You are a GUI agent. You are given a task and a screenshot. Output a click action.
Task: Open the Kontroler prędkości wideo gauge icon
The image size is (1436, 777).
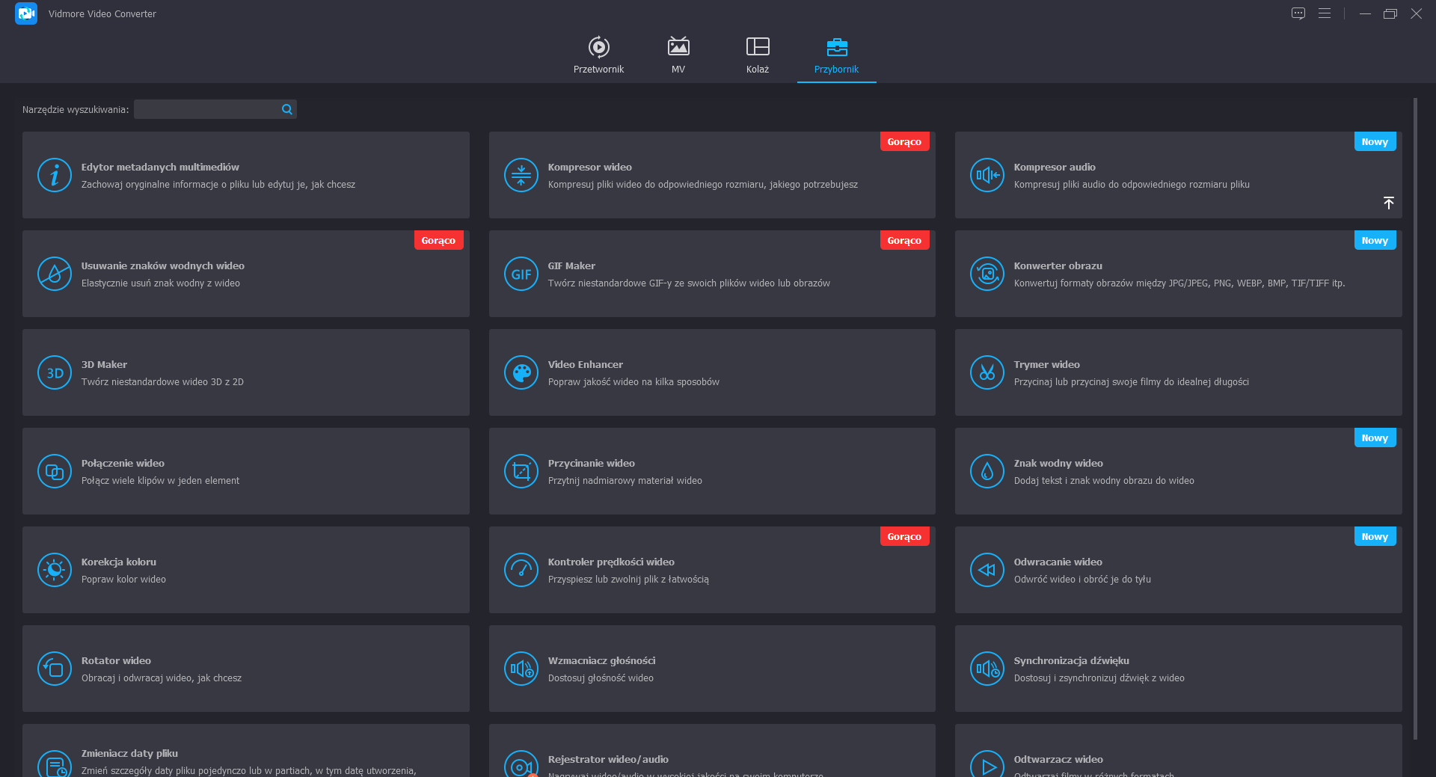tap(521, 570)
